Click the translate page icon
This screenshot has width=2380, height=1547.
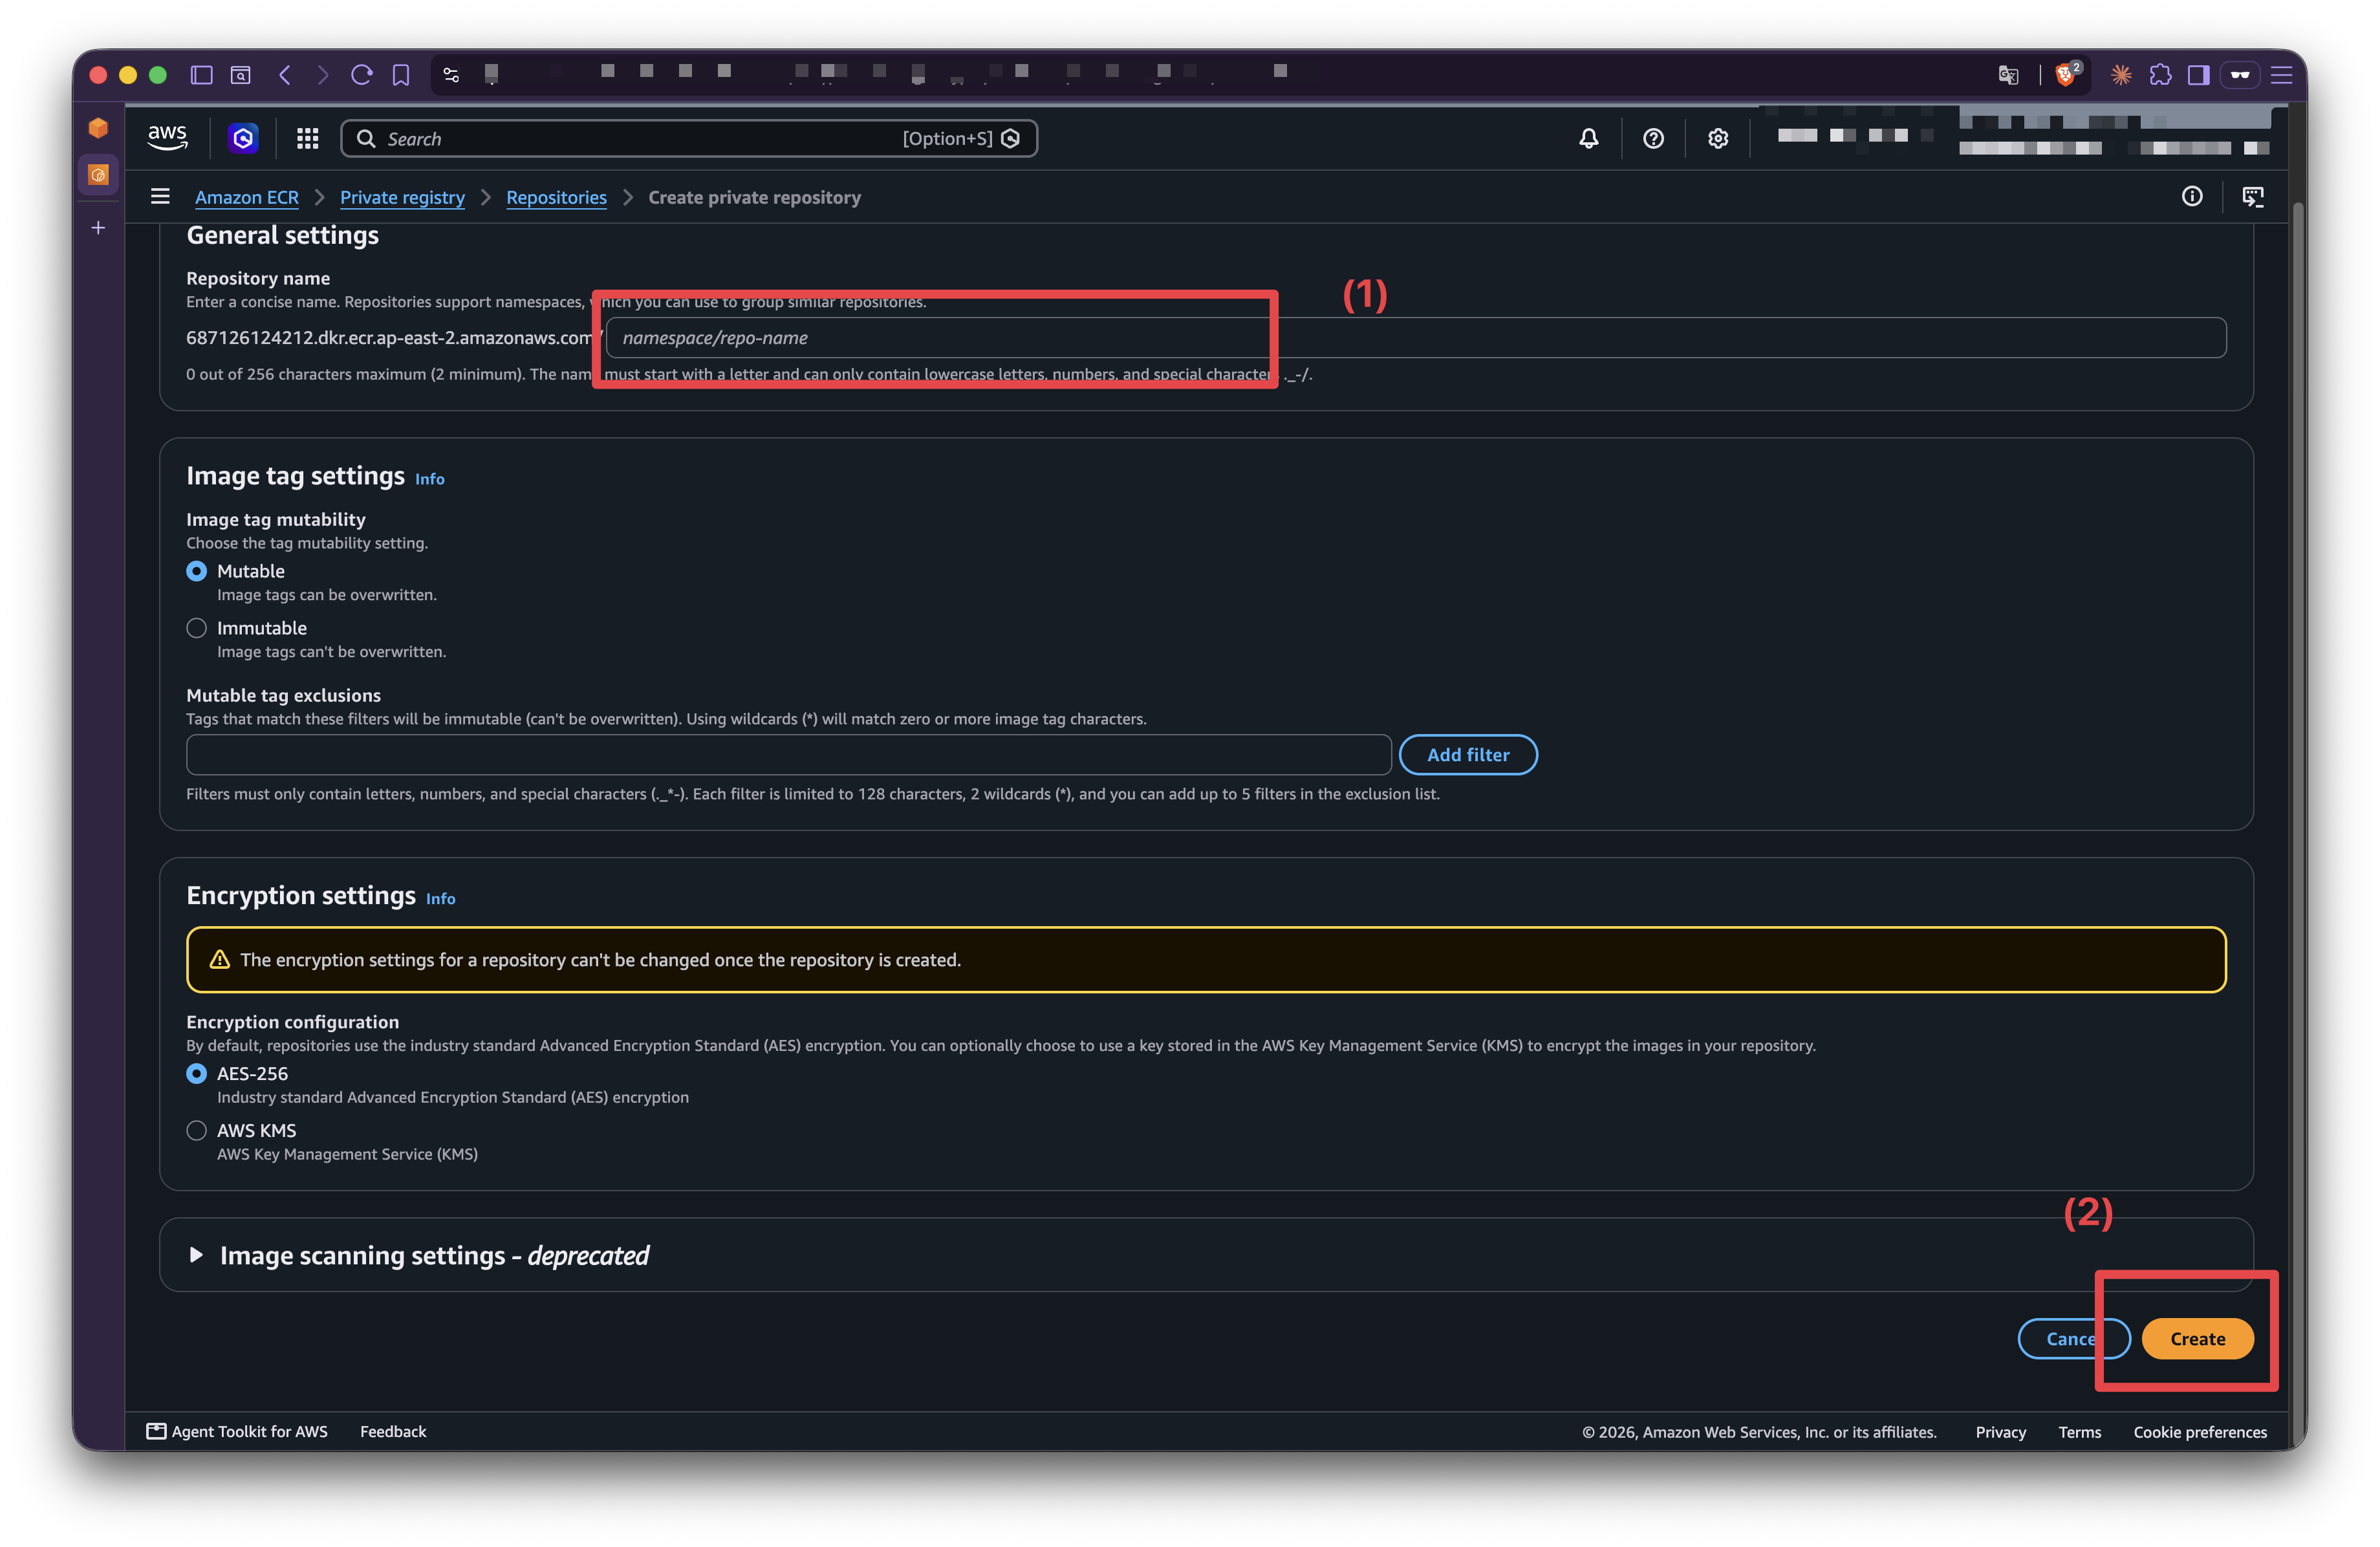point(2008,75)
